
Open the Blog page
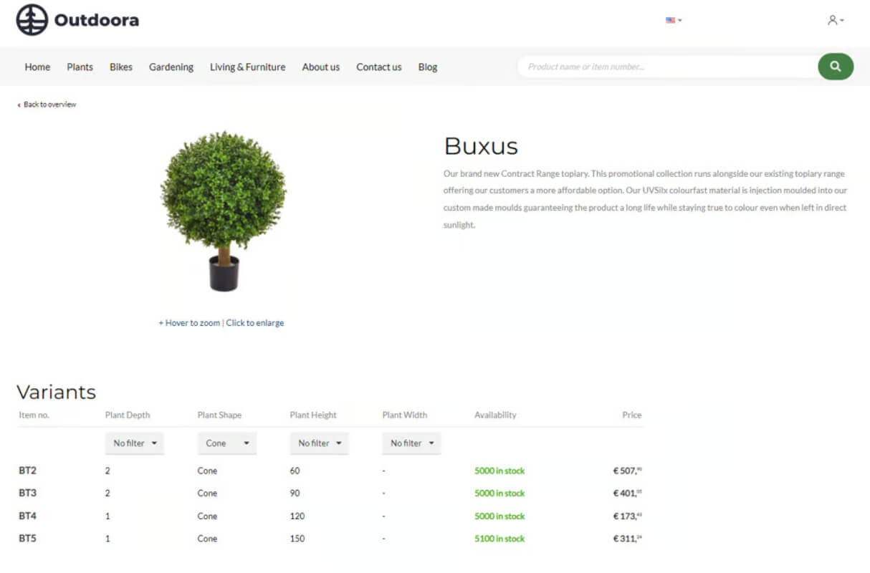pos(428,67)
